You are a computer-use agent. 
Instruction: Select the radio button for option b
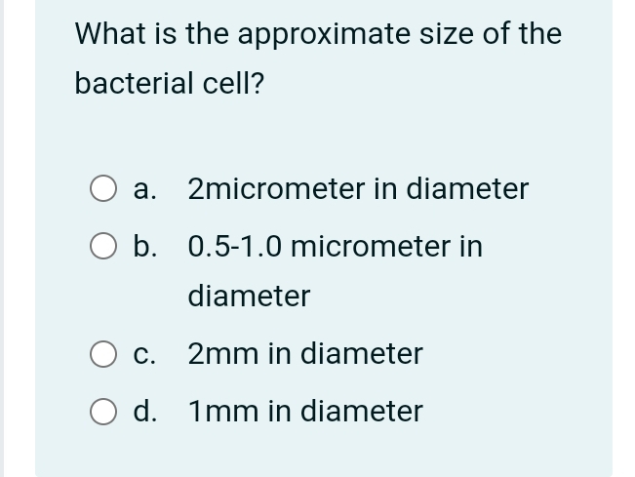pyautogui.click(x=103, y=247)
